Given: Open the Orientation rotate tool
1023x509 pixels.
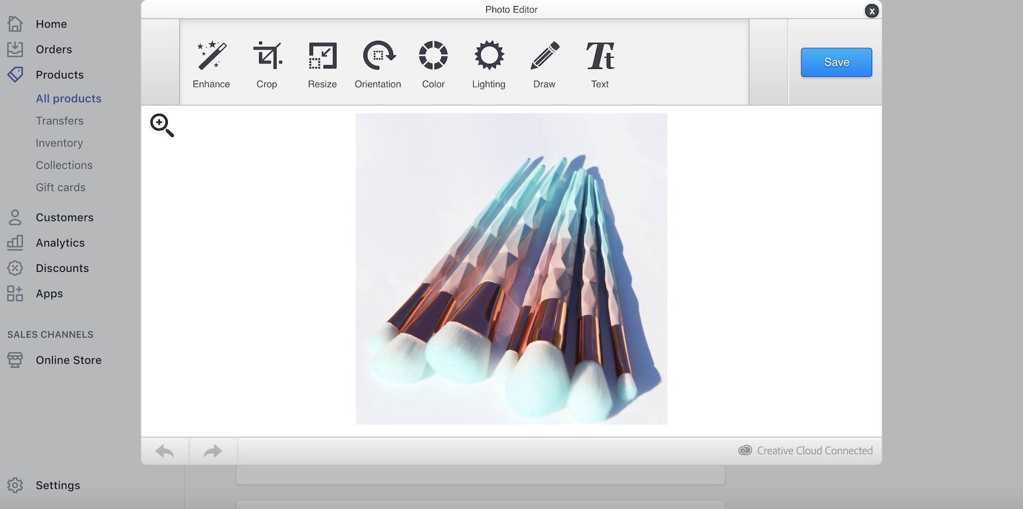Looking at the screenshot, I should [x=378, y=64].
